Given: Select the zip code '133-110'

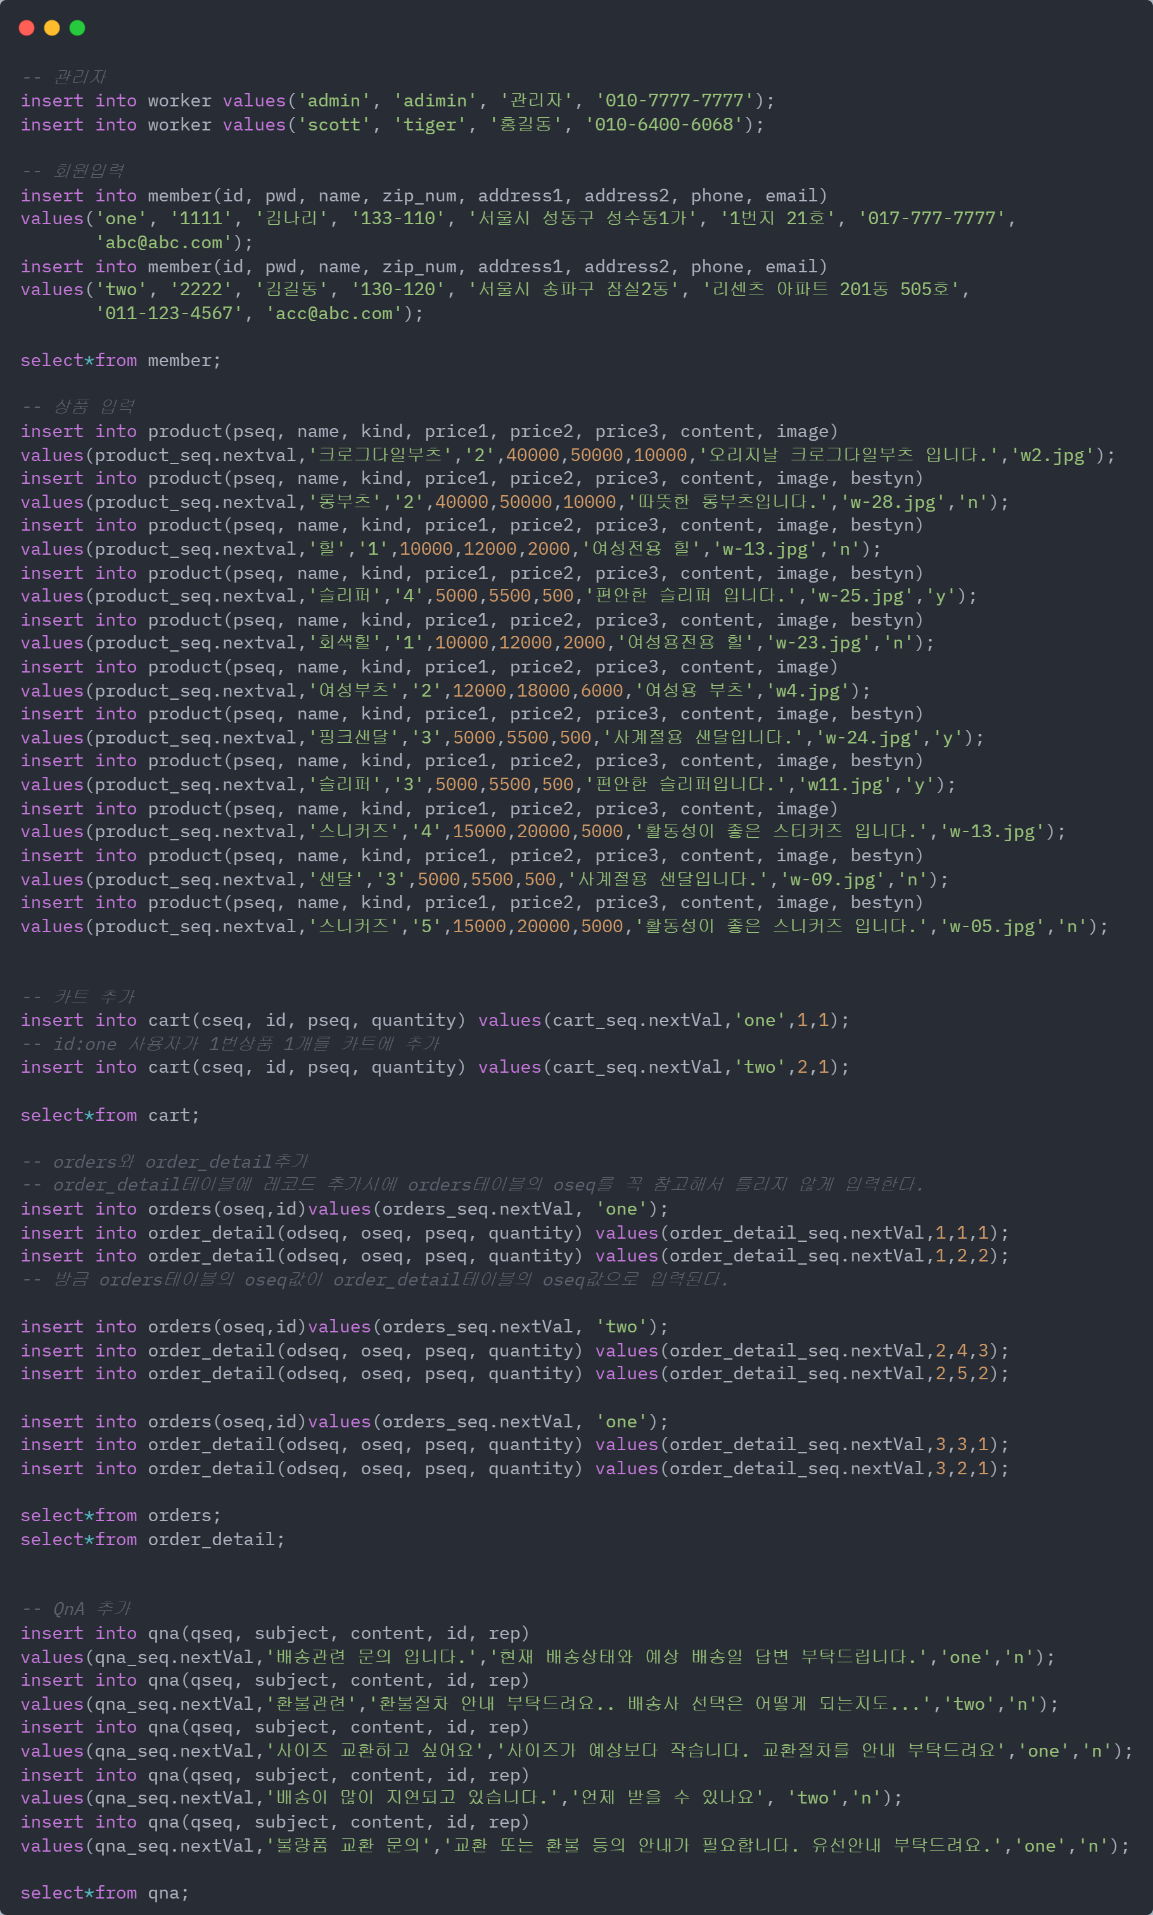Looking at the screenshot, I should 398,218.
